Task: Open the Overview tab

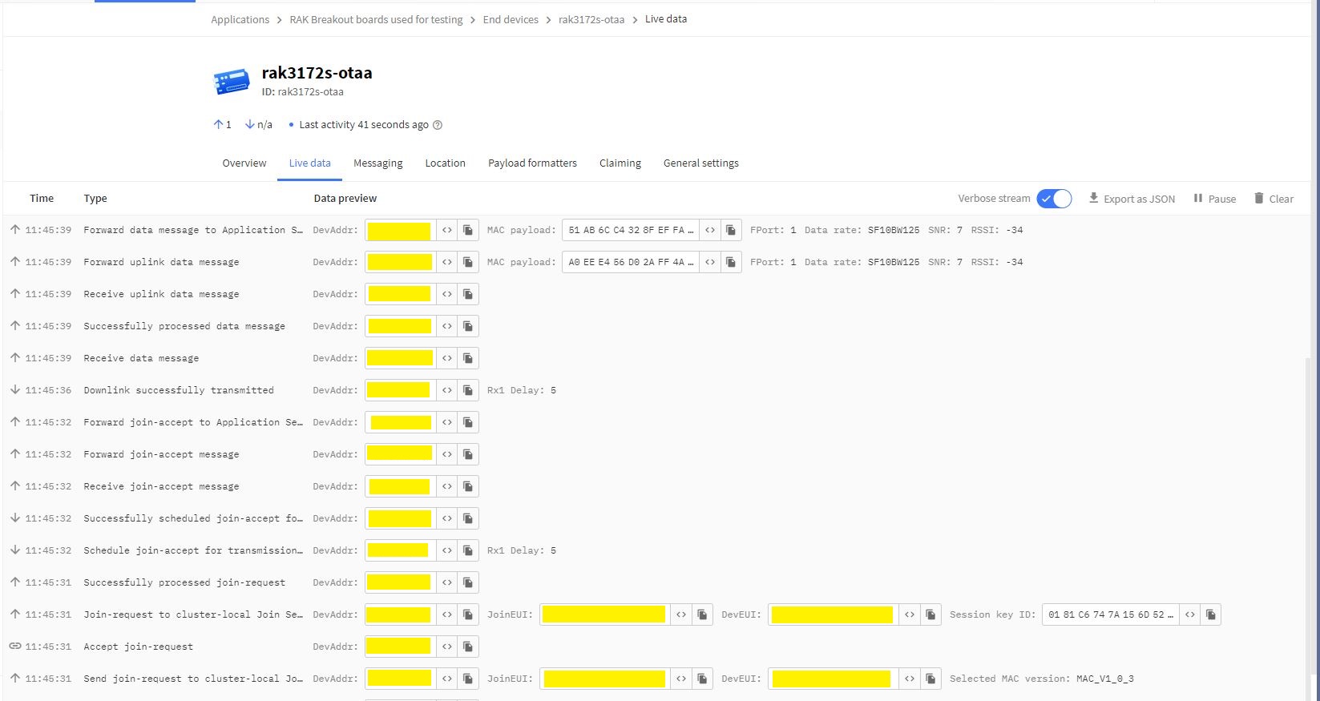Action: [244, 163]
